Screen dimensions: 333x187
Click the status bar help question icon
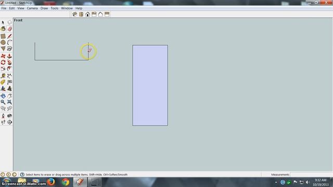pos(22,175)
